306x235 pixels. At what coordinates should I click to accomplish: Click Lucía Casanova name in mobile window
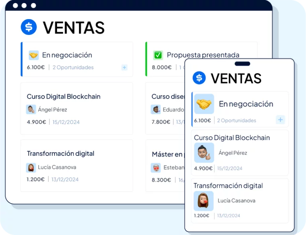[x=236, y=200]
